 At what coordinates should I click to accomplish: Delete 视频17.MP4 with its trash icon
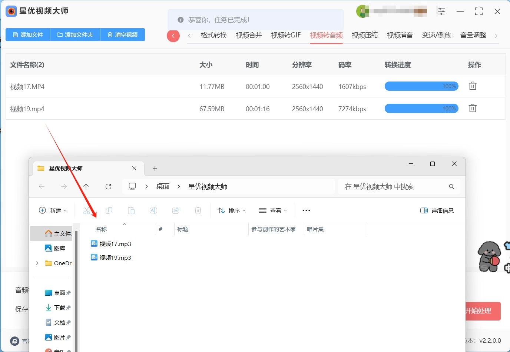click(473, 86)
